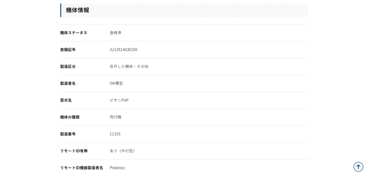Select the ピオニPnP model name
The image size is (366, 175).
119,100
